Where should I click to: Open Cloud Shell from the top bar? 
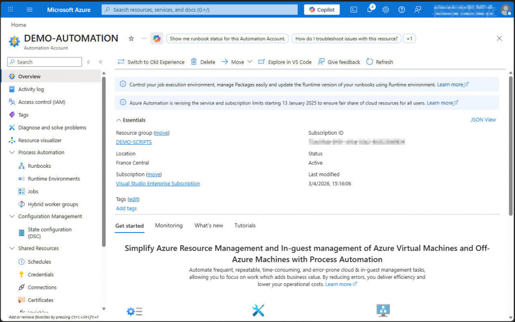pos(354,9)
